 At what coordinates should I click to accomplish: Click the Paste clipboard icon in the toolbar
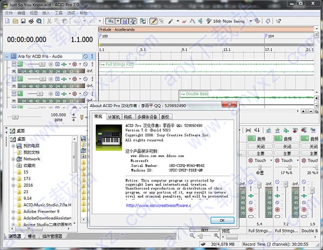[65, 21]
